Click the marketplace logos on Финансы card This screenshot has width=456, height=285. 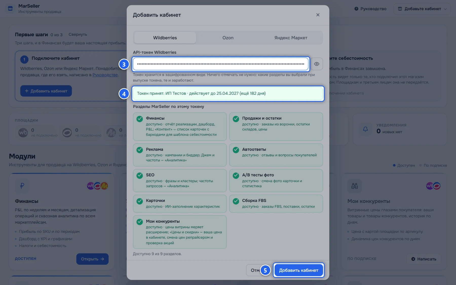98,186
